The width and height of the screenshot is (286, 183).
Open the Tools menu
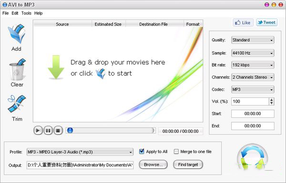(26, 13)
